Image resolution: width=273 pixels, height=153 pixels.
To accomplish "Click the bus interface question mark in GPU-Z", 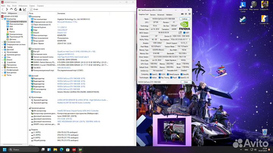I will coord(190,40).
